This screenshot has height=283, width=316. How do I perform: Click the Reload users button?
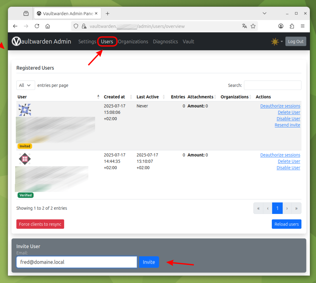click(x=287, y=224)
